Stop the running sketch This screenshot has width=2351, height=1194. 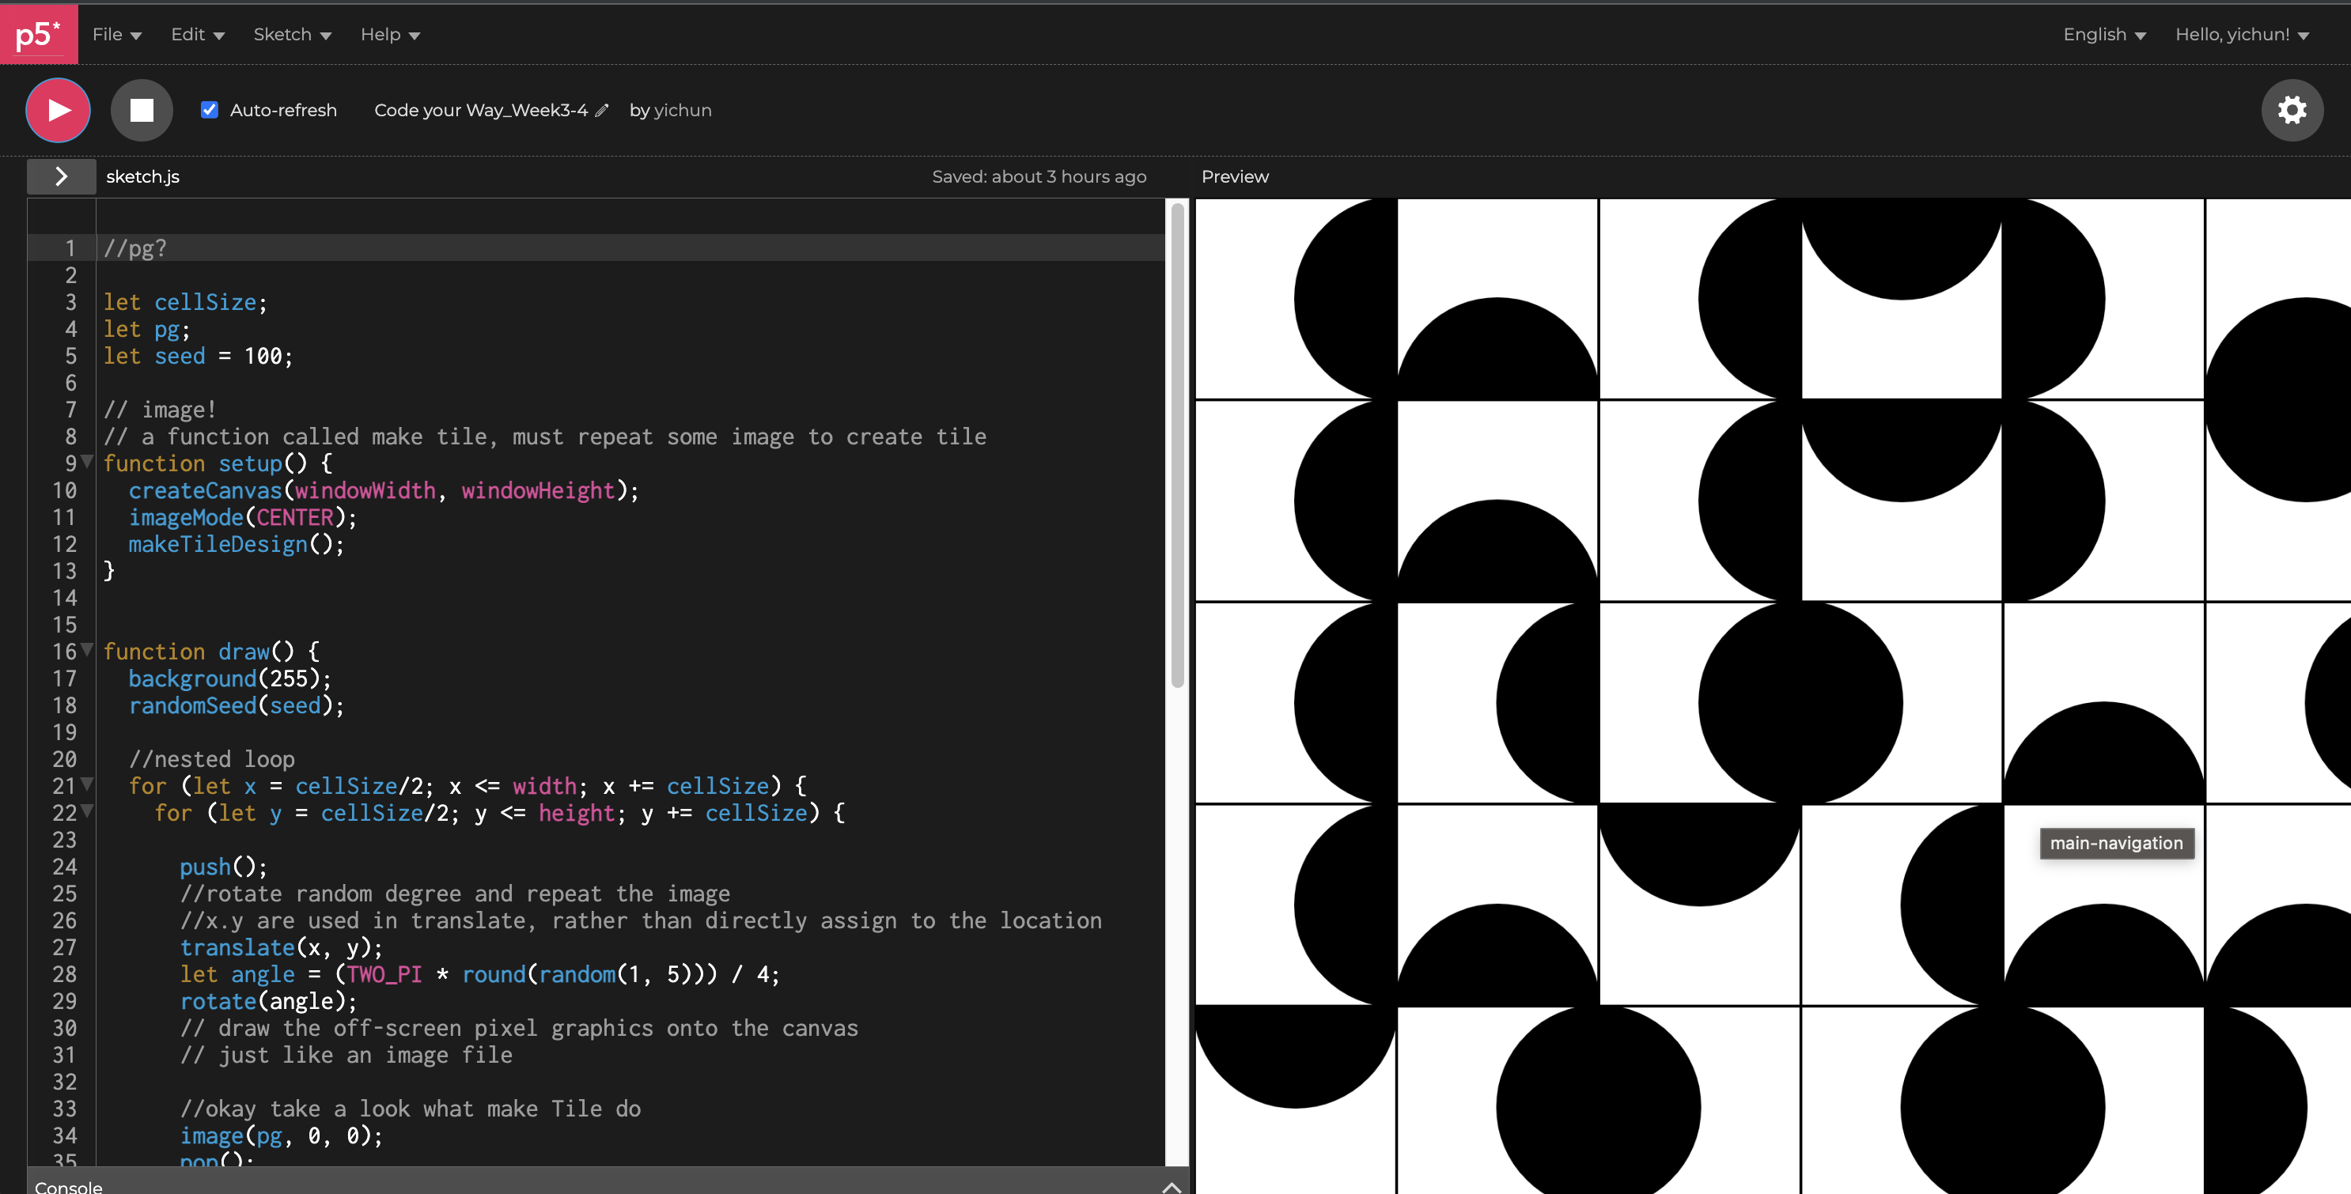click(x=142, y=111)
